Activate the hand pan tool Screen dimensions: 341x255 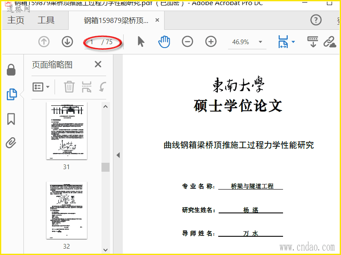(x=164, y=42)
